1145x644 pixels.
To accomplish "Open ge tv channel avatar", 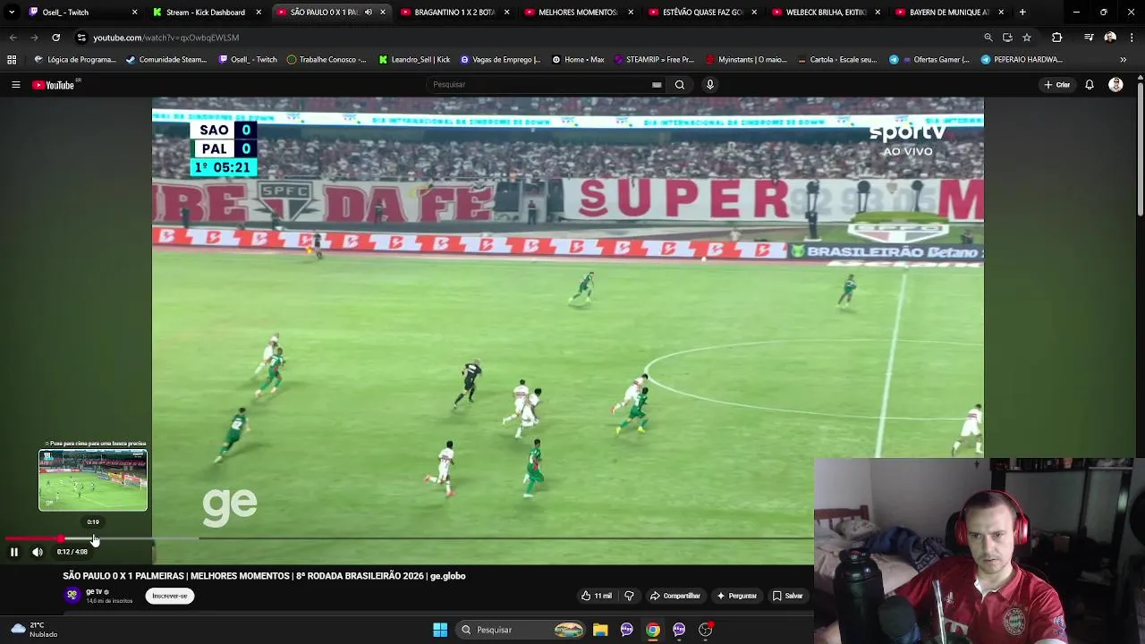I will pos(72,595).
